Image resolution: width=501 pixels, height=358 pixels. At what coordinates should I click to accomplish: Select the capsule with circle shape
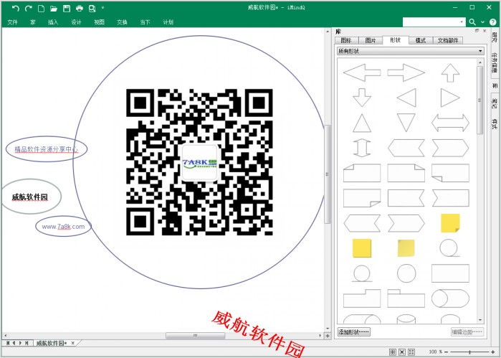(450, 298)
